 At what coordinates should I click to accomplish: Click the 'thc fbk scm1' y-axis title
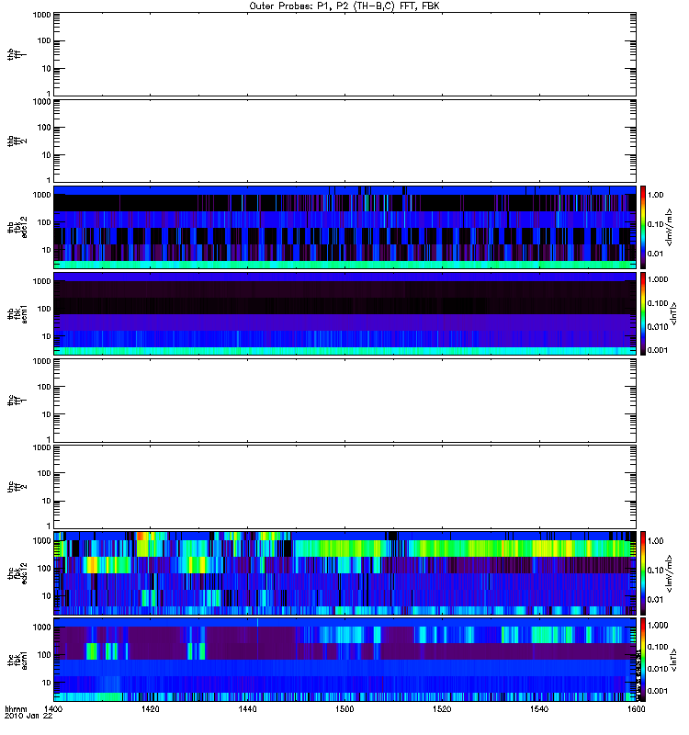coord(17,660)
